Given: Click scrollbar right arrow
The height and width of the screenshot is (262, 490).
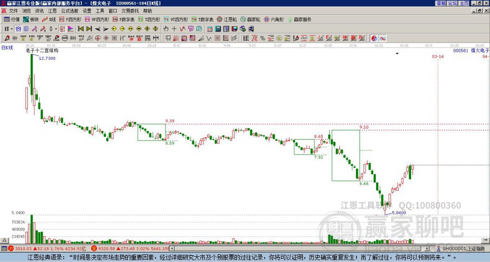Looking at the screenshot, I should [427, 249].
